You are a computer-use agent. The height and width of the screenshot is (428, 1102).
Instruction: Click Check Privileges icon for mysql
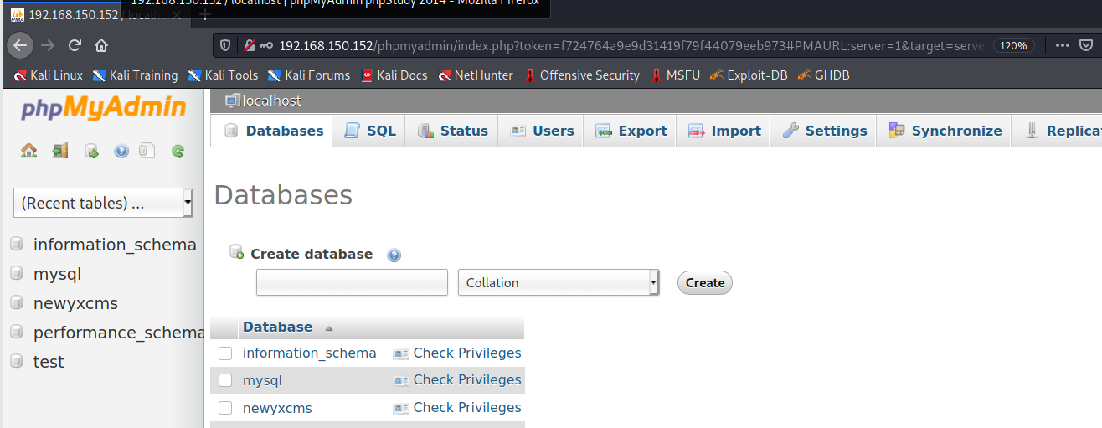[x=401, y=380]
